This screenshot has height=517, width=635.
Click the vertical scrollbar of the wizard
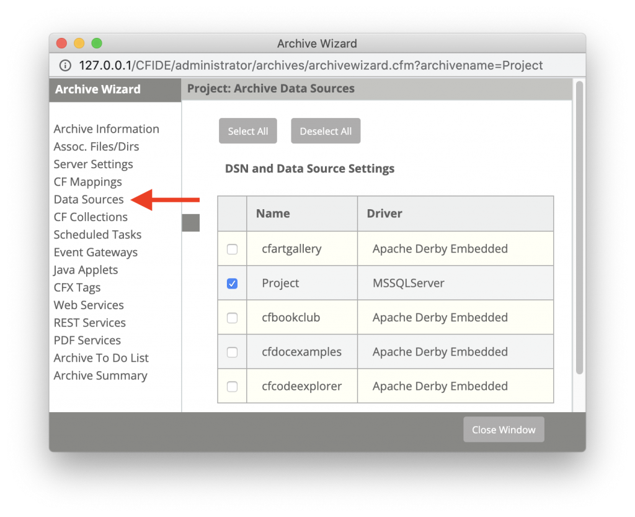click(x=579, y=227)
